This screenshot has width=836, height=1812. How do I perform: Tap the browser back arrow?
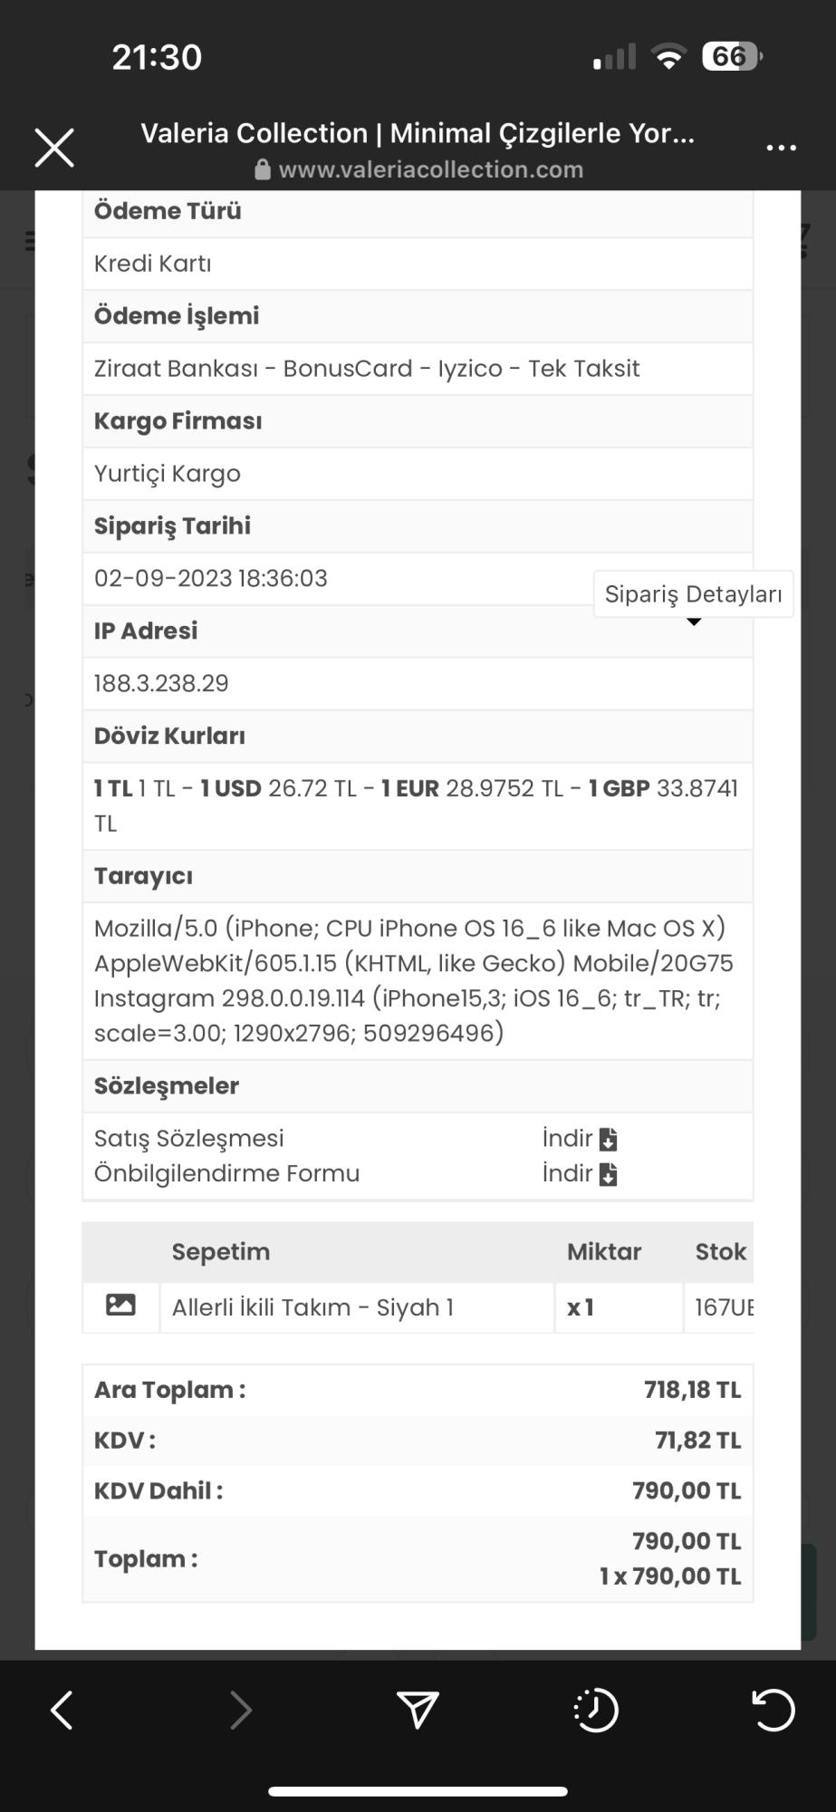62,1711
